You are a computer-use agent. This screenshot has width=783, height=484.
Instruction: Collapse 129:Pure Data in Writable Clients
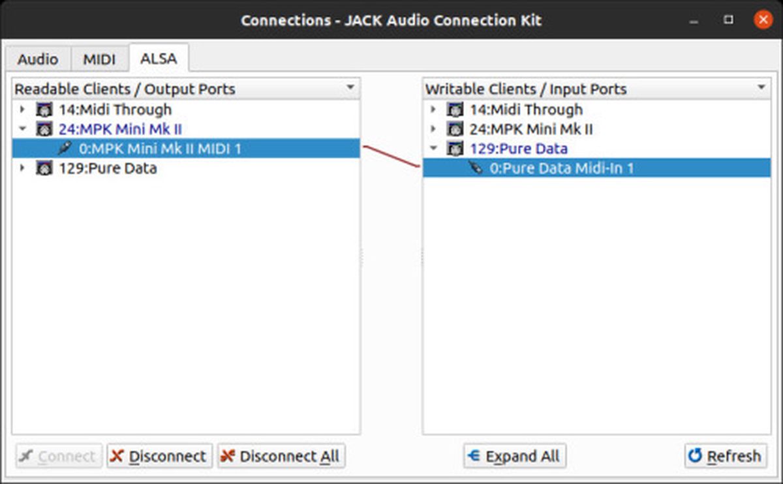point(433,149)
